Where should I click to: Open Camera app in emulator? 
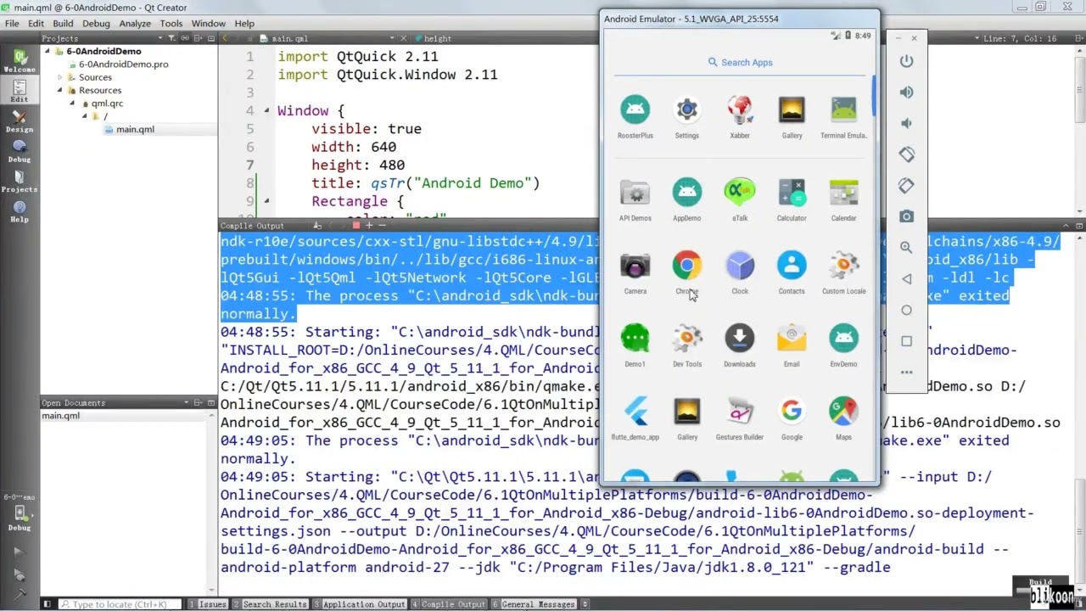(x=635, y=272)
